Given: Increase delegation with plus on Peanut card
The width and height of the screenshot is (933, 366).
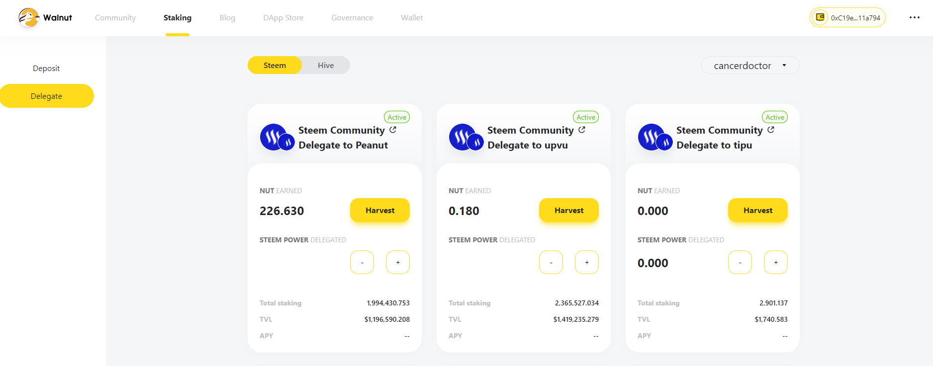Looking at the screenshot, I should click(x=398, y=262).
